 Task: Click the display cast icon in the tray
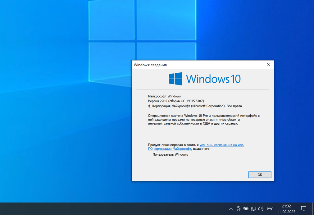(x=239, y=208)
